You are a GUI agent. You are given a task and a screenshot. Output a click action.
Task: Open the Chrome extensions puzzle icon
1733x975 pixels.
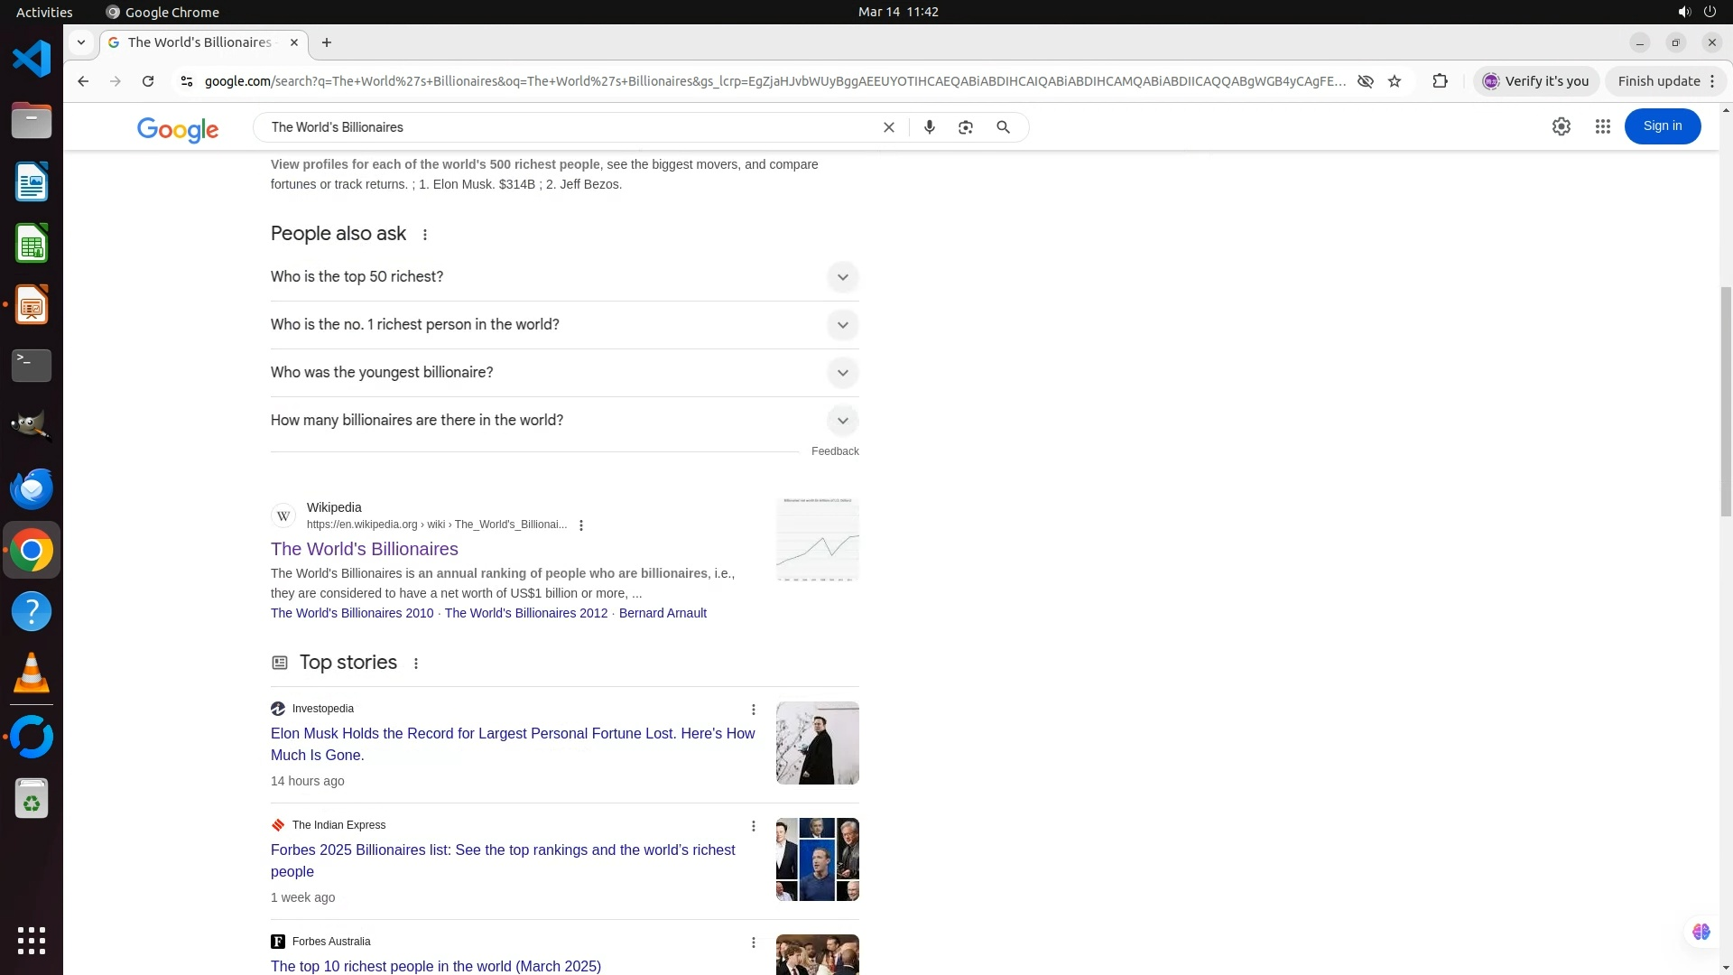[x=1440, y=81]
